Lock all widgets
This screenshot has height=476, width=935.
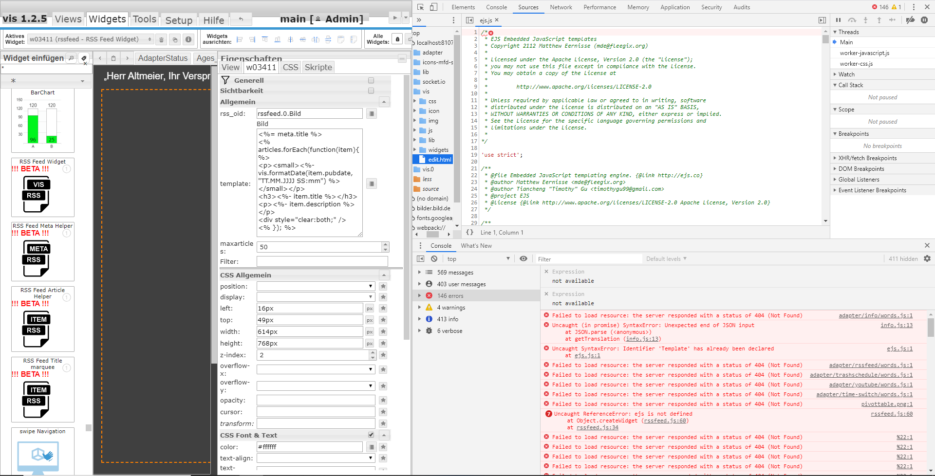click(x=397, y=39)
